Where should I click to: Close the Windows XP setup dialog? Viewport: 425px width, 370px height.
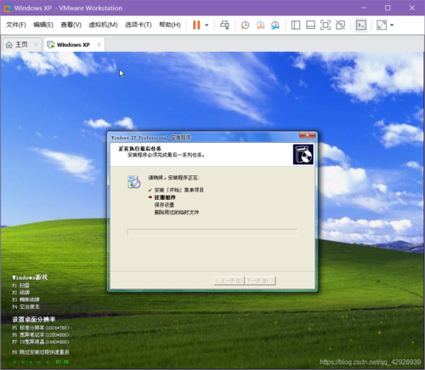(307, 135)
